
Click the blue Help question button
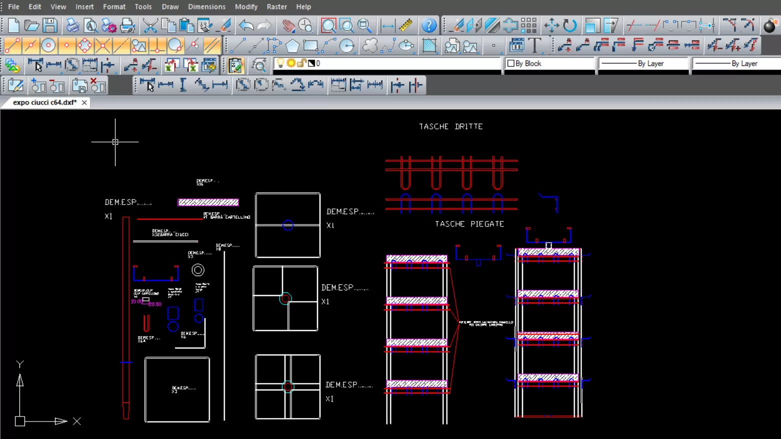[x=428, y=25]
